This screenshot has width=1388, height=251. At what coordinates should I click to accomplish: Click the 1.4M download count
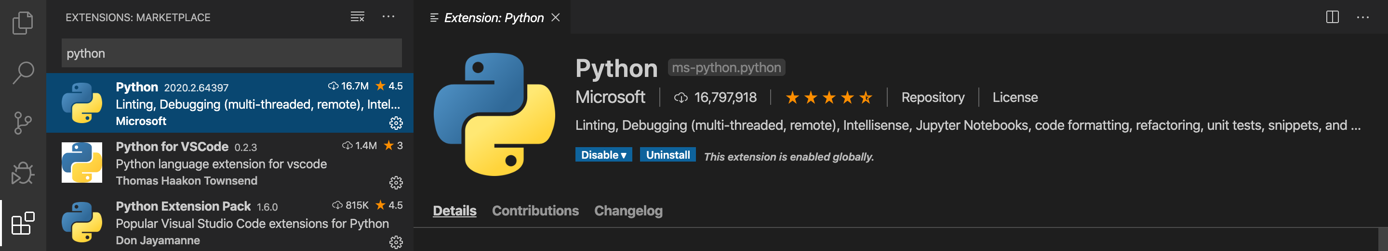pyautogui.click(x=360, y=146)
